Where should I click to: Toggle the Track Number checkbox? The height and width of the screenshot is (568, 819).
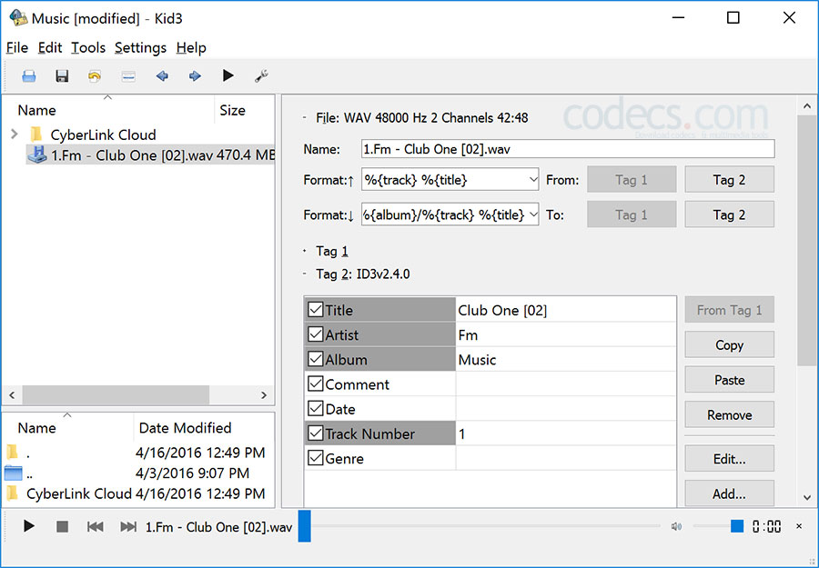pos(316,433)
